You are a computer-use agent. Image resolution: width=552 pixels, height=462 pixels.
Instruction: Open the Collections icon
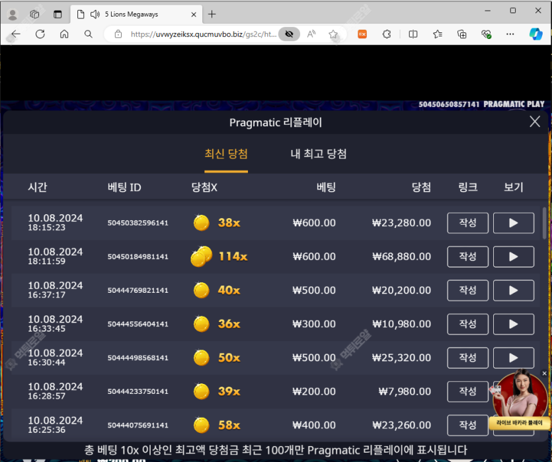[462, 34]
